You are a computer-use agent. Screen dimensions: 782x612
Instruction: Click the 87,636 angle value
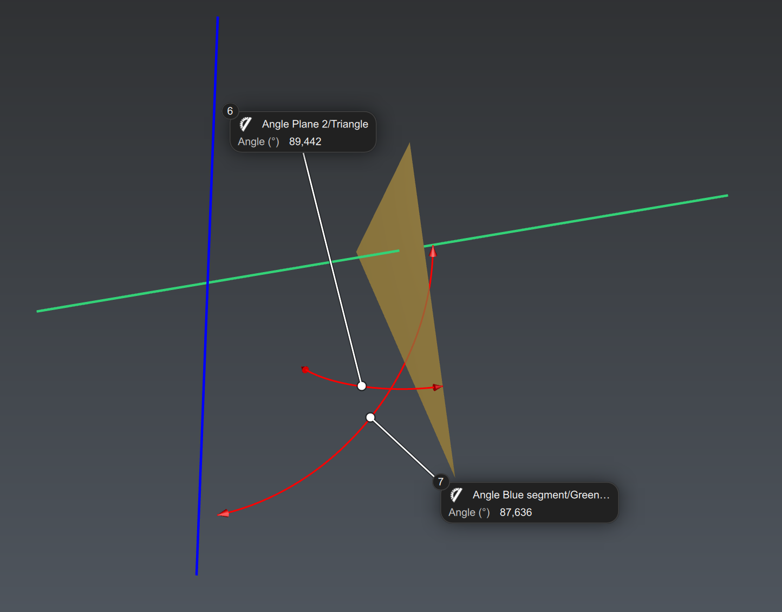[x=516, y=512]
